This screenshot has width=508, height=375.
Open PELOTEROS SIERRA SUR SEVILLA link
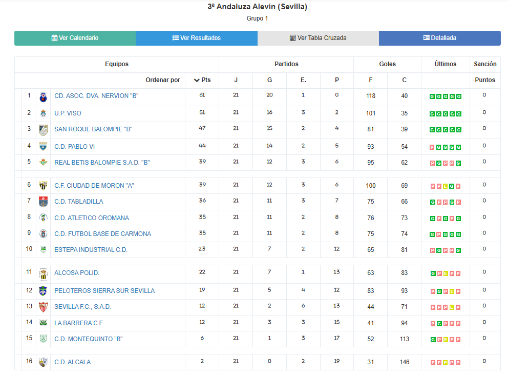[104, 291]
